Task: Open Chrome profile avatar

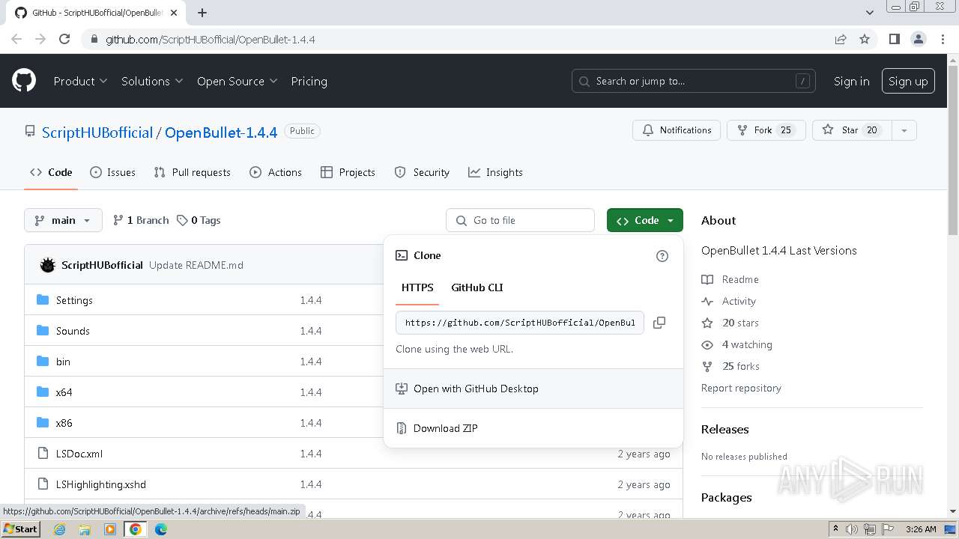Action: click(918, 39)
